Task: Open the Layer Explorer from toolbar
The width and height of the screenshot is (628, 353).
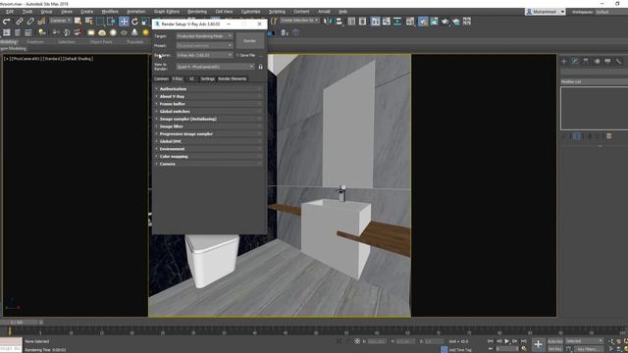Action: [x=362, y=22]
